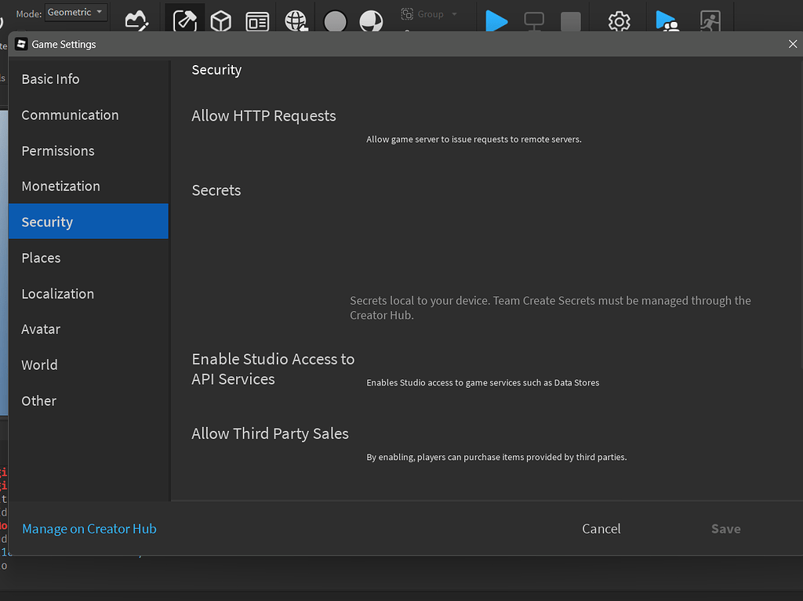The image size is (803, 601).
Task: Click 'By enabling, players can purchase items' text
Action: pyautogui.click(x=496, y=457)
